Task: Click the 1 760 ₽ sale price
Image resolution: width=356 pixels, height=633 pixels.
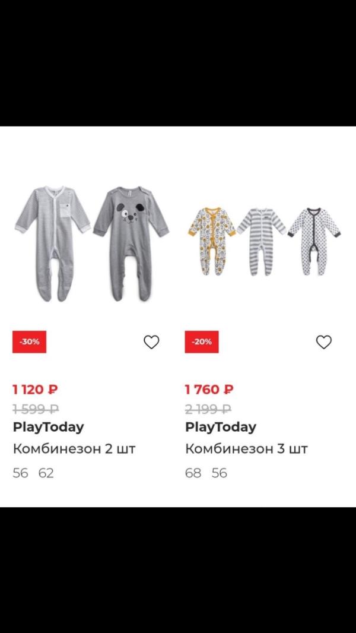Action: (209, 390)
